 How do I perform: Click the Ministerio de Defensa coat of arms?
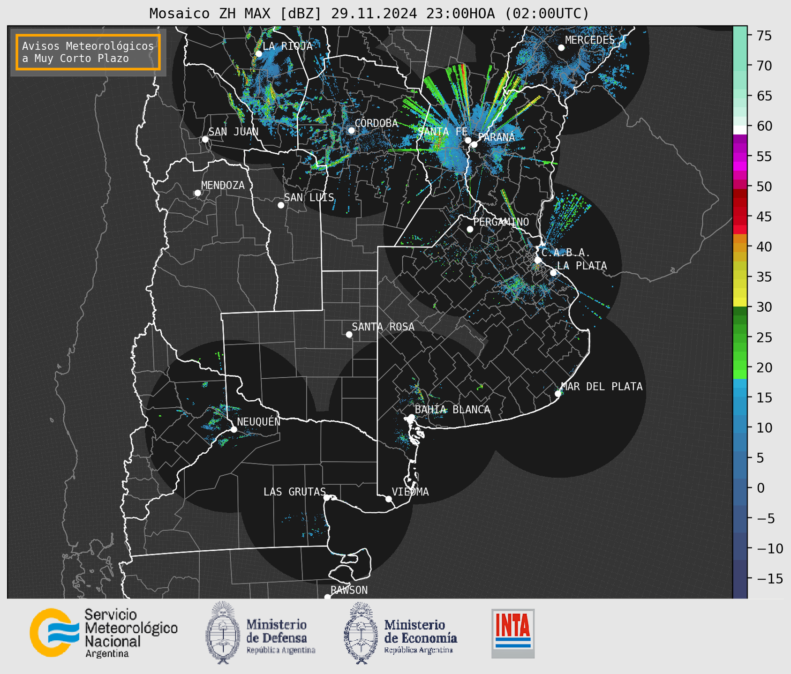pyautogui.click(x=222, y=633)
